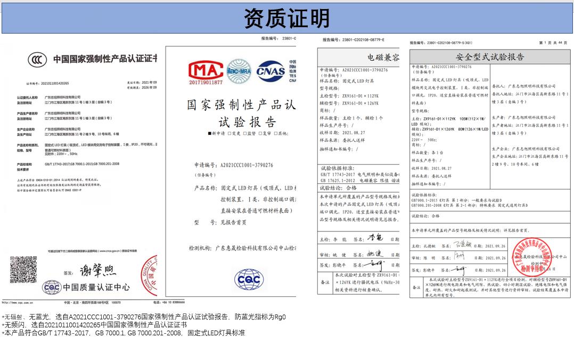The image size is (574, 338).
Task: Click the 中国质量认证中心 text on the certificate
Action: click(x=96, y=287)
